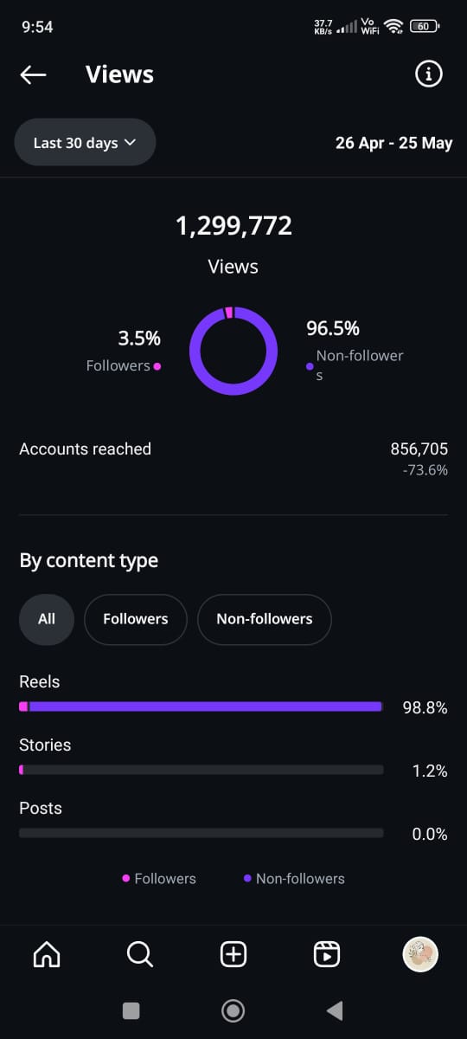Tap the 26 Apr - 25 May date range

tap(393, 143)
